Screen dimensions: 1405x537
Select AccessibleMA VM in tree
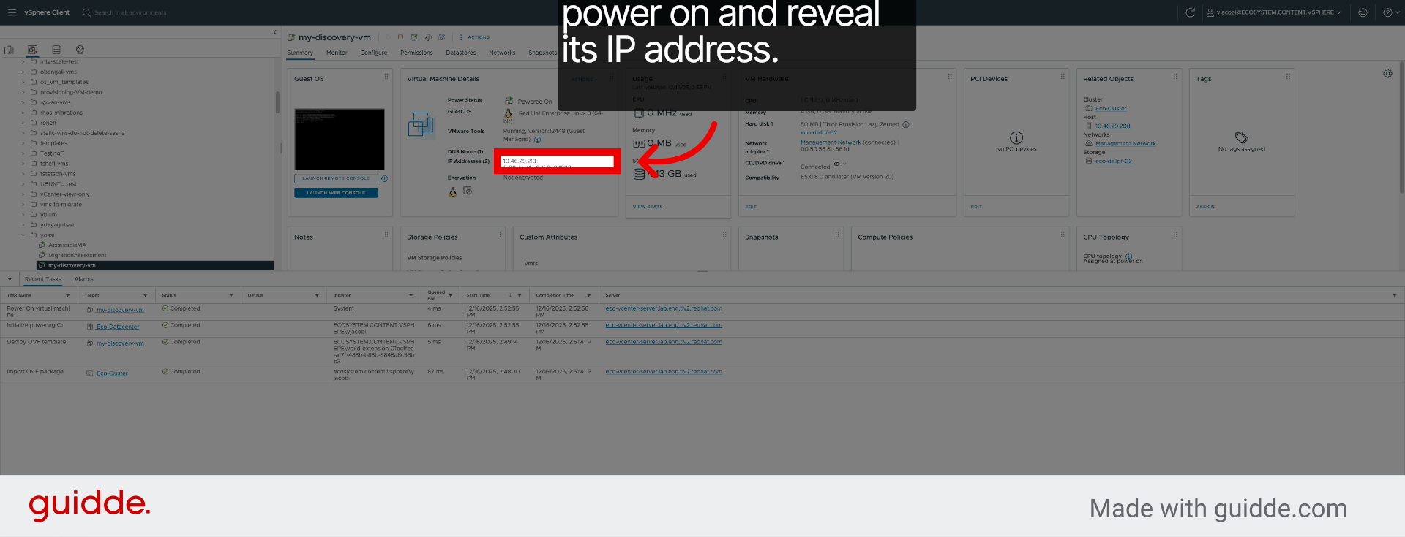67,245
